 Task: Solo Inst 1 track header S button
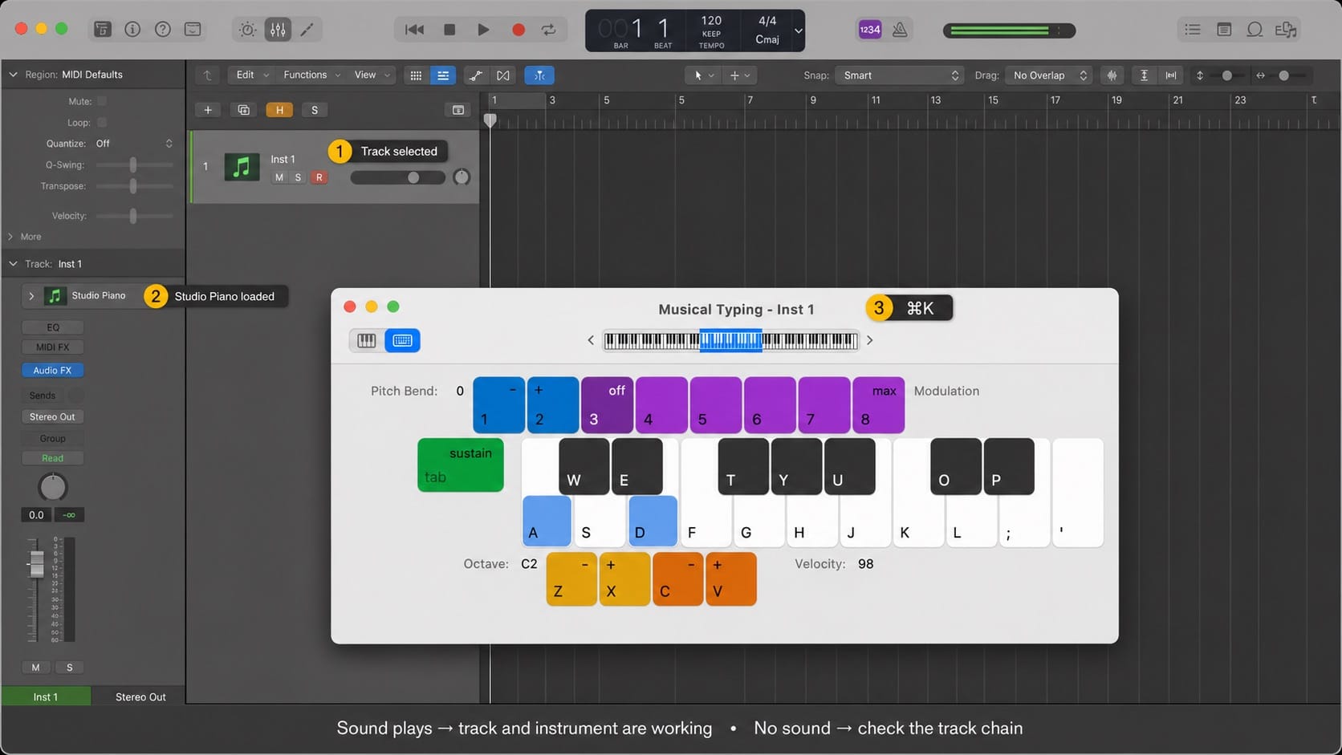tap(299, 177)
